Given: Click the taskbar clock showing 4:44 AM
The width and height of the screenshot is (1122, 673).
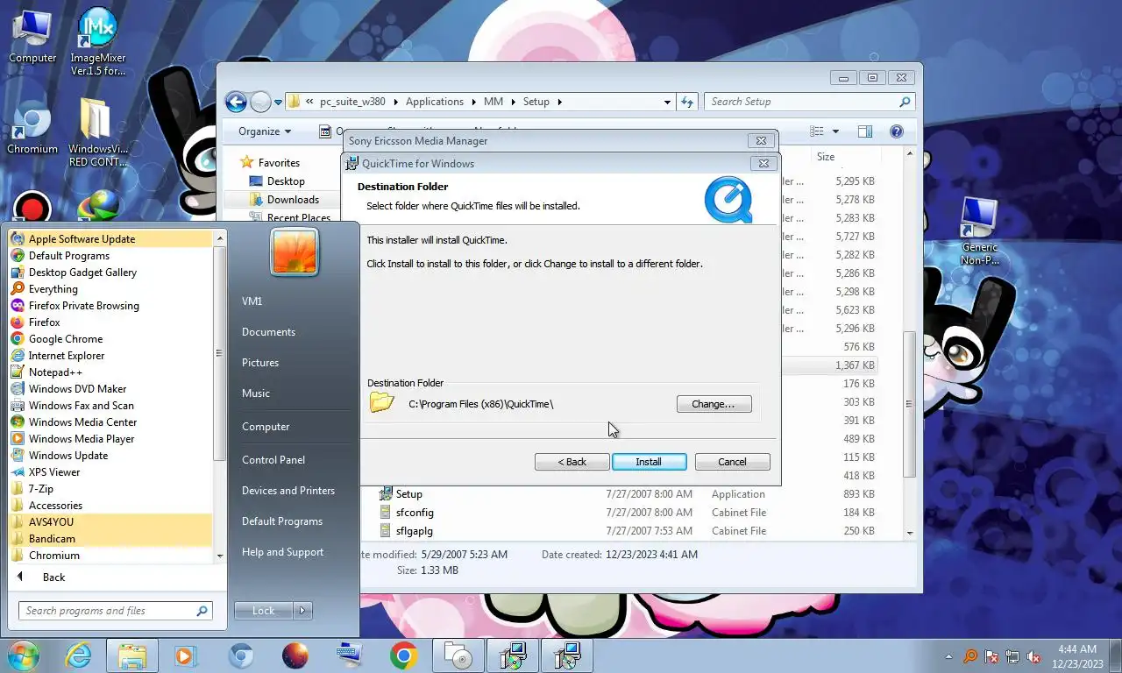Looking at the screenshot, I should pyautogui.click(x=1076, y=656).
